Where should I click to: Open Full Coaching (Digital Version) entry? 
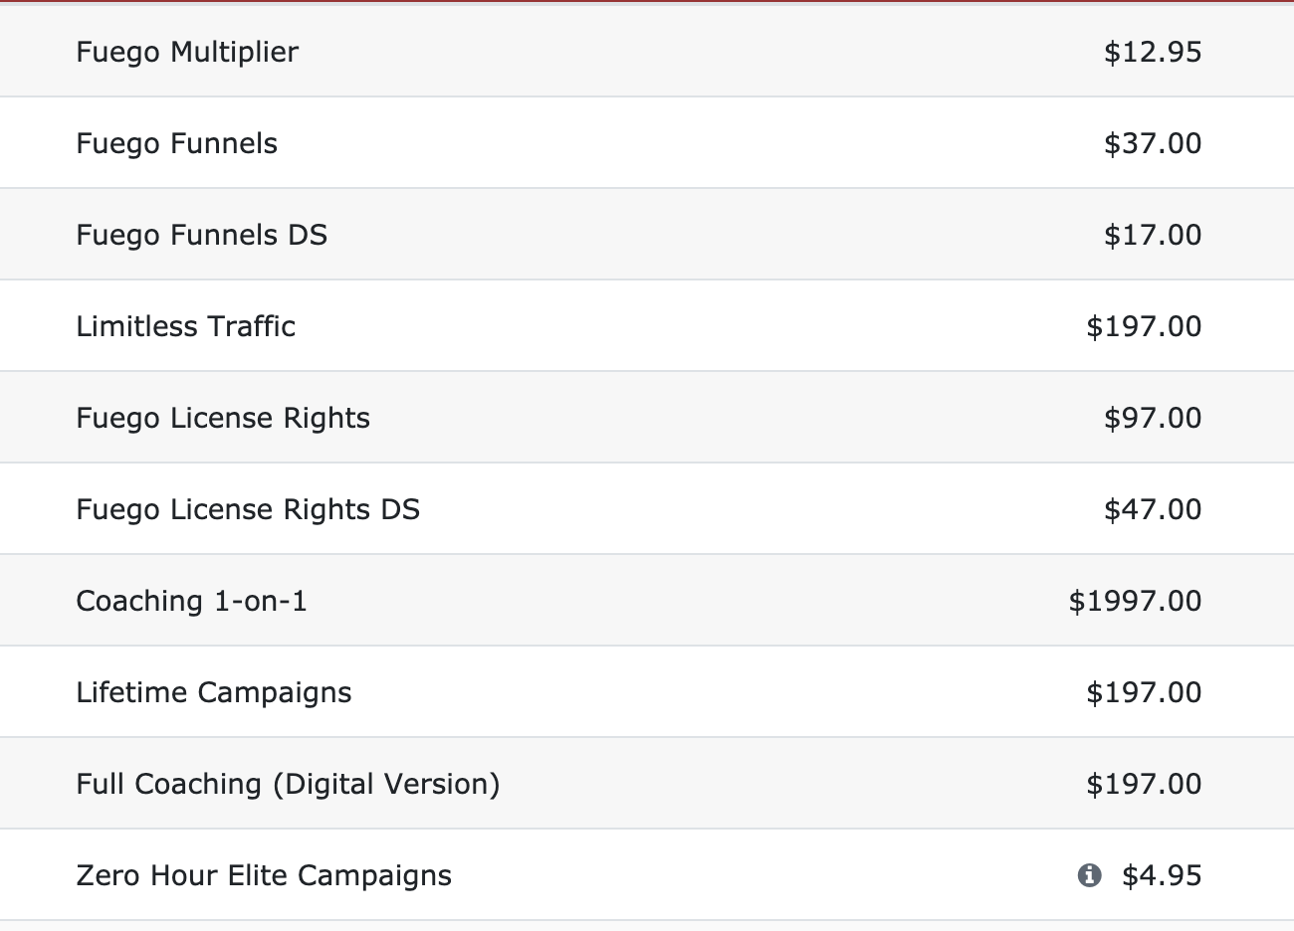tap(289, 784)
